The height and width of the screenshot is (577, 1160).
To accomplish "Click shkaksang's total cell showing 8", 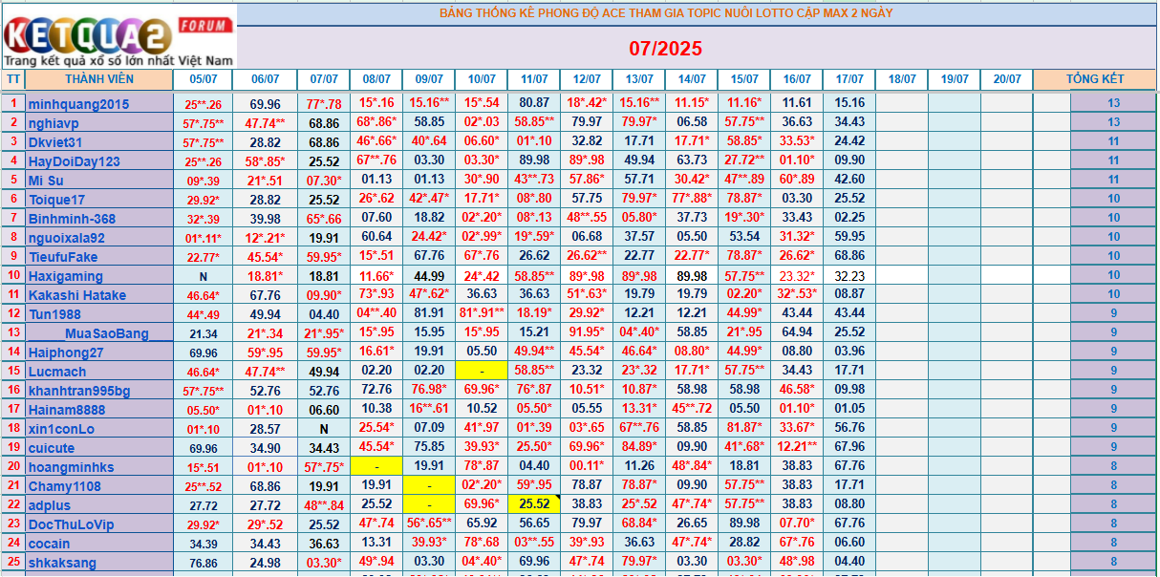I will point(1113,562).
